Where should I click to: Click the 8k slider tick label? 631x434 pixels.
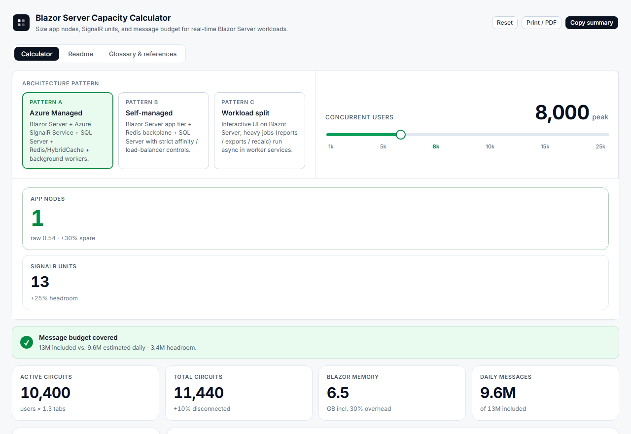click(x=436, y=146)
